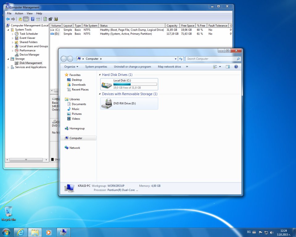Click the Up one level folder icon
Viewport: 296px width, 237px height.
20,19
